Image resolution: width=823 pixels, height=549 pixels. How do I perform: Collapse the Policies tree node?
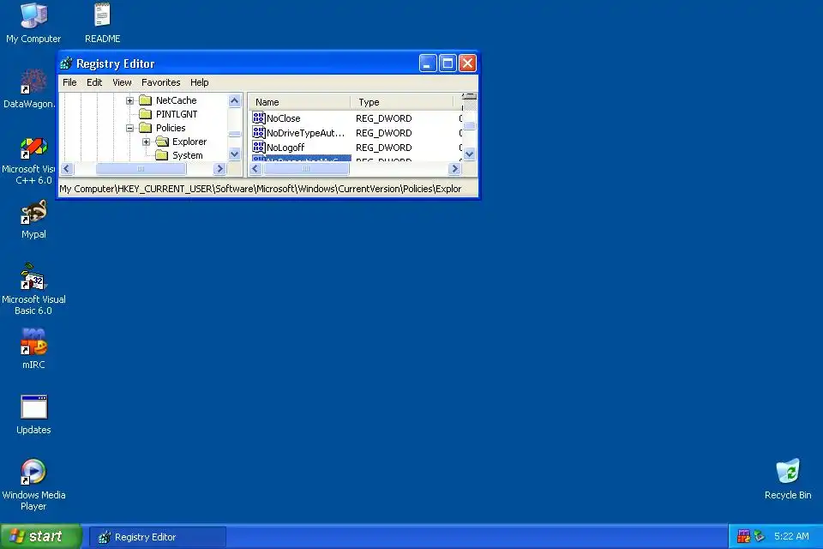point(129,128)
